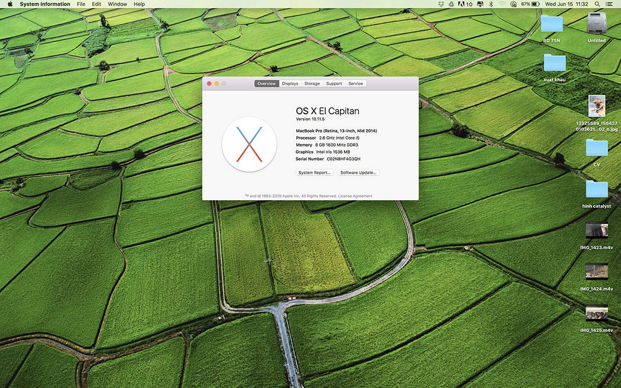Viewport: 621px width, 388px height.
Task: Open the File menu
Action: coord(81,4)
